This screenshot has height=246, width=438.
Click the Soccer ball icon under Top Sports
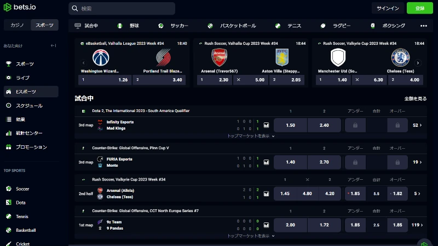[x=9, y=189]
